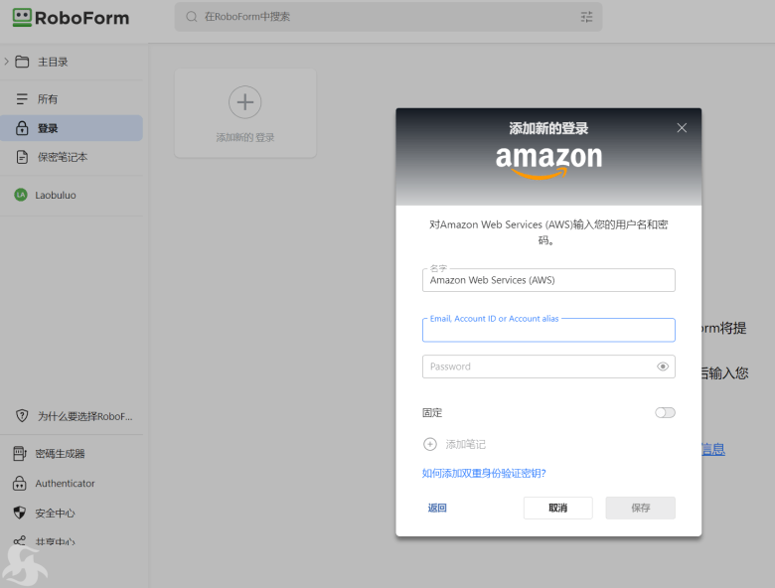Click the 登录 padlock icon

coord(22,128)
